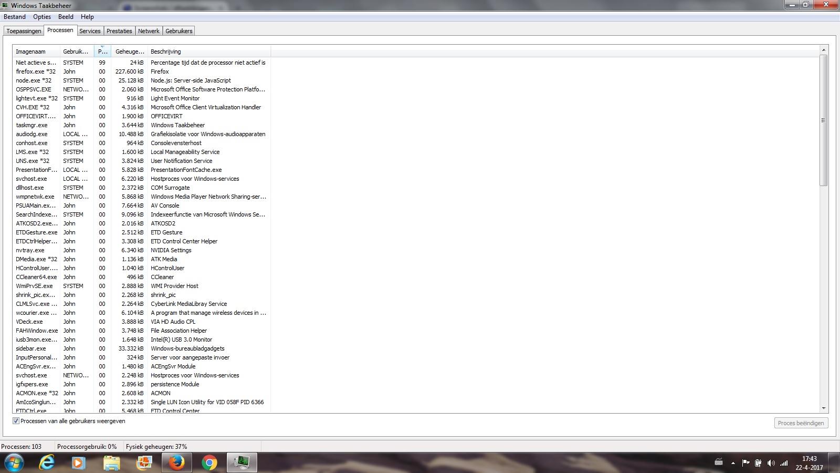Viewport: 840px width, 473px height.
Task: Select the CCleaner64.exe process row
Action: pos(142,277)
